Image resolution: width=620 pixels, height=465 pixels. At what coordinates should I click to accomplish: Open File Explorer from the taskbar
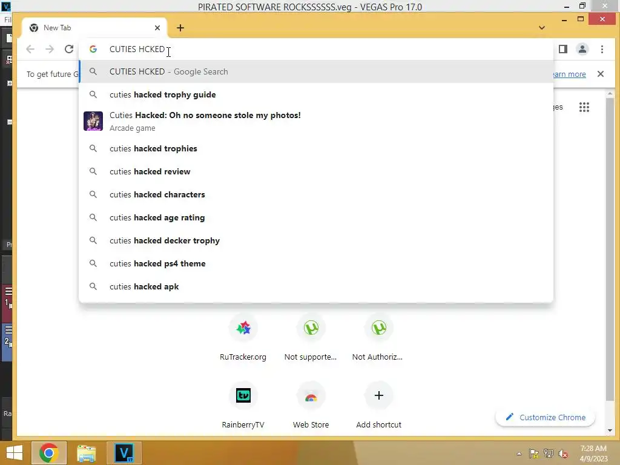[x=86, y=453]
